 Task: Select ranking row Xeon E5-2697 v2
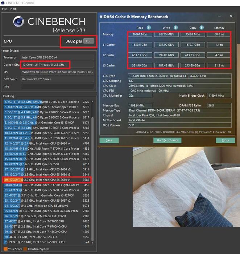pos(46,200)
